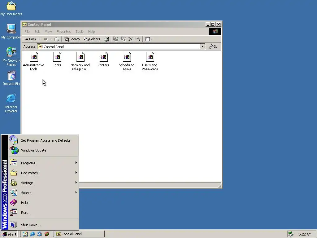This screenshot has width=317, height=238.
Task: Open the Forward history dropdown arrow
Action: pyautogui.click(x=51, y=39)
